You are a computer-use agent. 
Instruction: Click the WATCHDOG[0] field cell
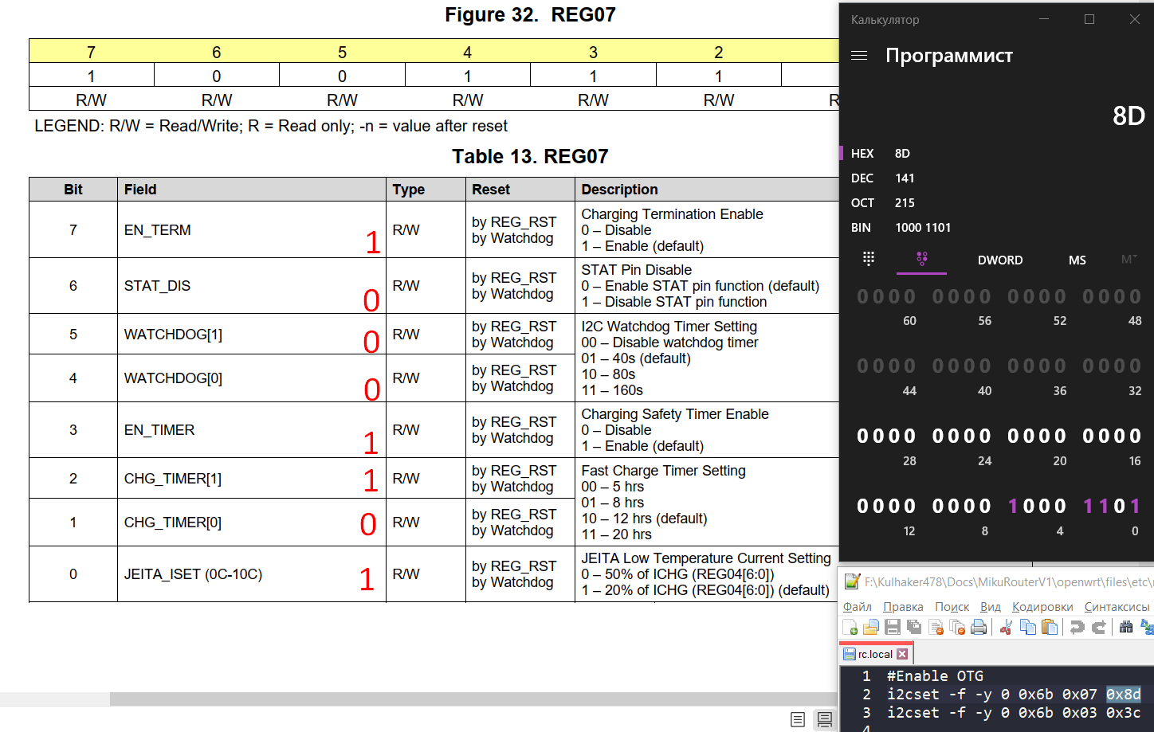click(x=252, y=378)
